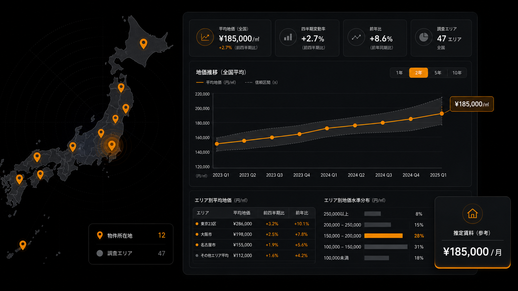518x291 pixels.
Task: Select the Okinawa map pin
Action: tap(23, 245)
